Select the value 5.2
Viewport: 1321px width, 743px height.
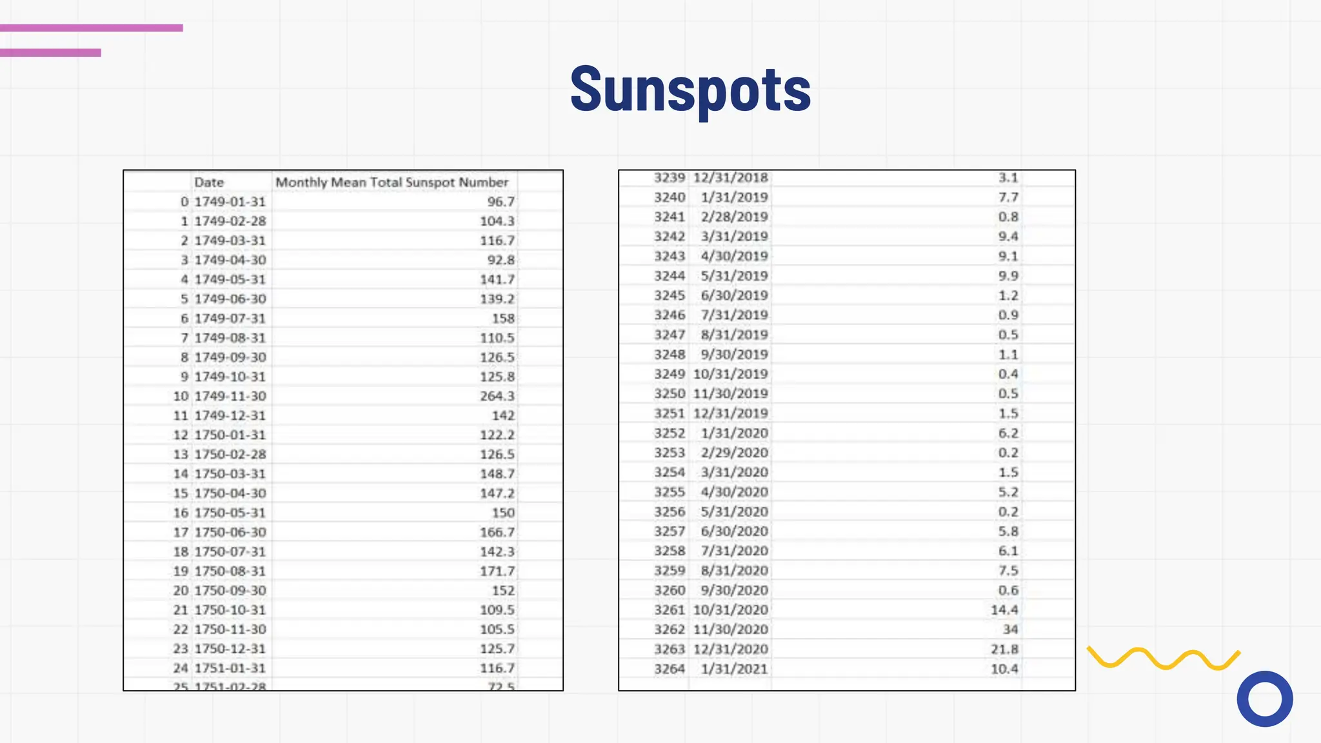click(1008, 492)
